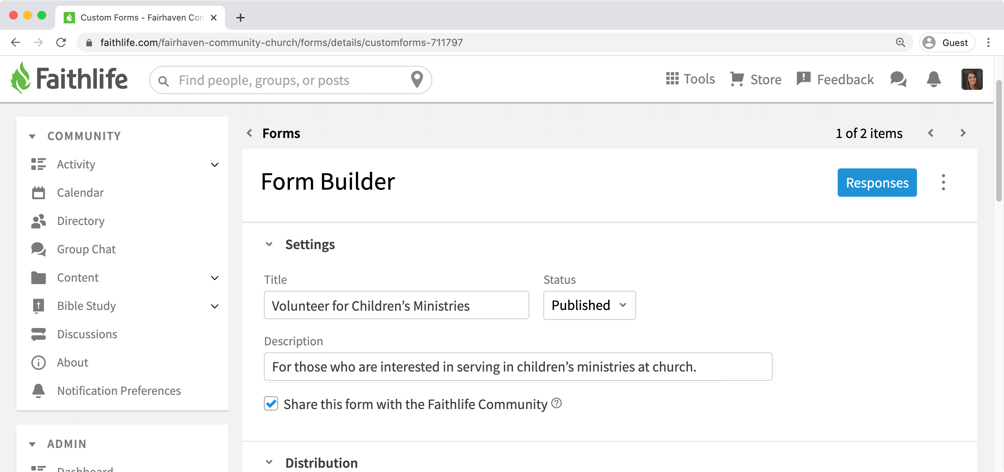
Task: Open the form's three-dot options menu
Action: point(943,183)
